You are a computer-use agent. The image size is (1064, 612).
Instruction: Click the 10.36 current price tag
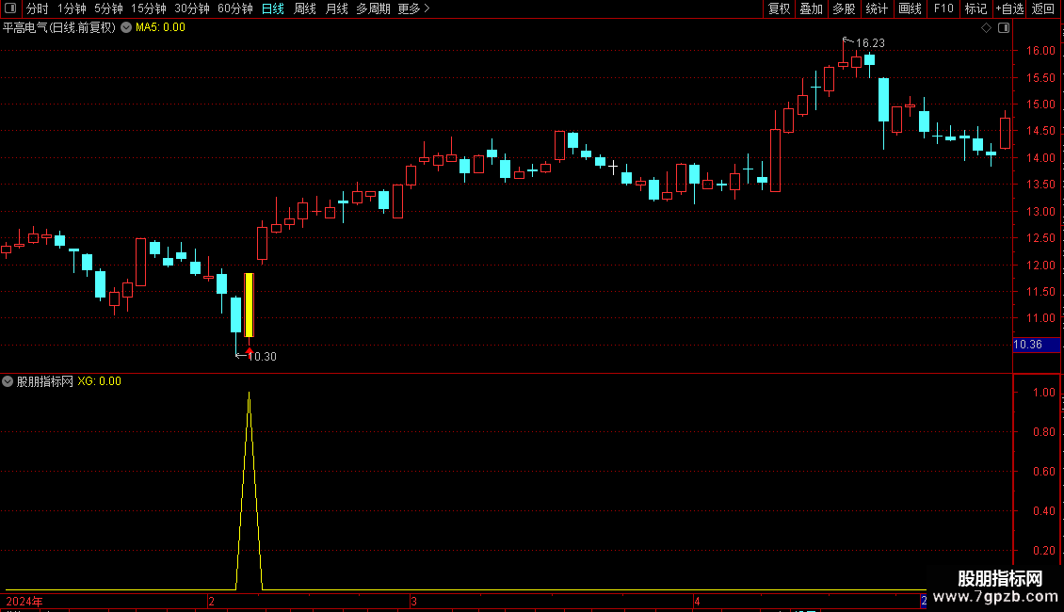[x=1036, y=345]
